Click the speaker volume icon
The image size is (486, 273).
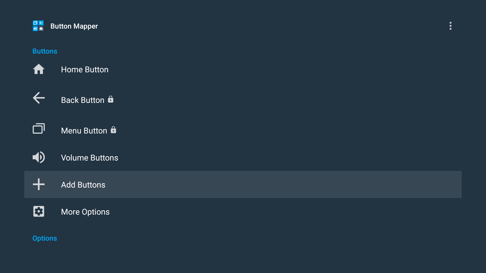coord(39,157)
